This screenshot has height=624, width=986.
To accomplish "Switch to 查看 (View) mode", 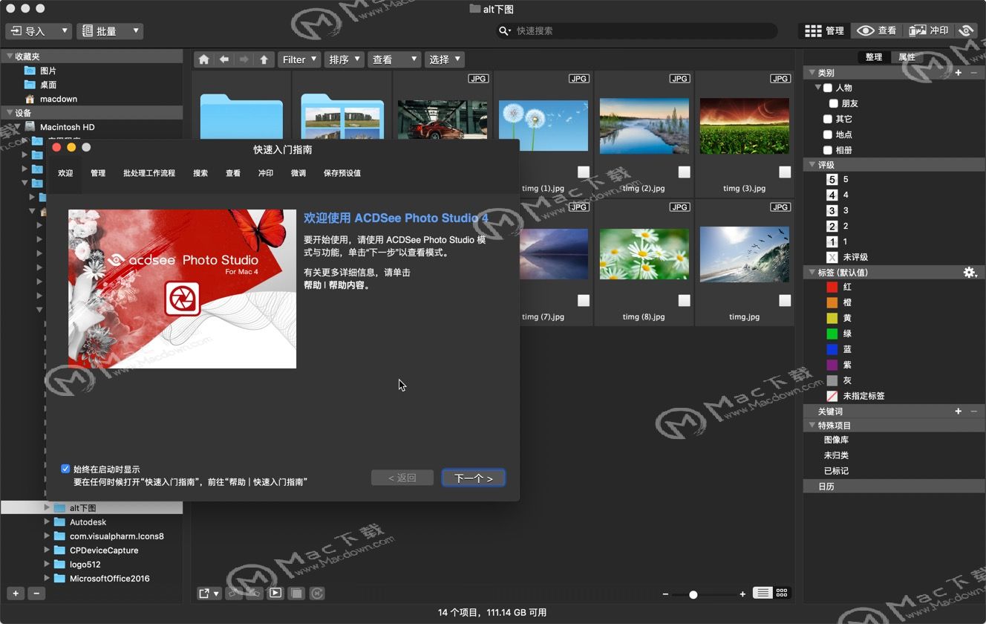I will (877, 30).
